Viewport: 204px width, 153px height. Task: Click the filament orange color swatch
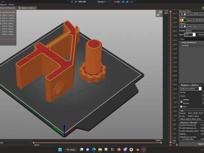pos(182,20)
